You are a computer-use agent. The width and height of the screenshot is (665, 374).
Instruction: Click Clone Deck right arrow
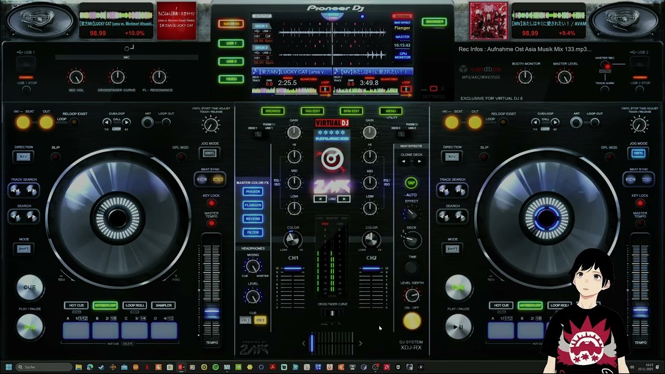[419, 161]
